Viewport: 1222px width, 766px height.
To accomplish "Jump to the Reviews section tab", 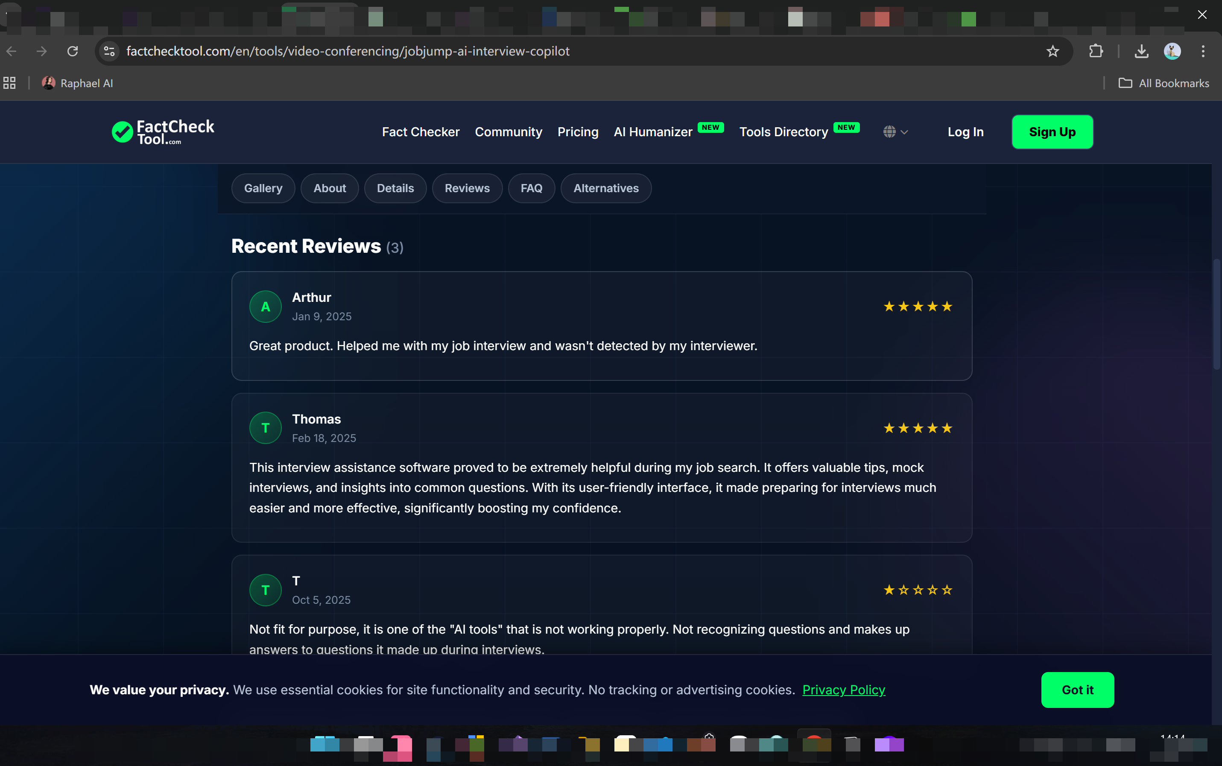I will click(467, 188).
